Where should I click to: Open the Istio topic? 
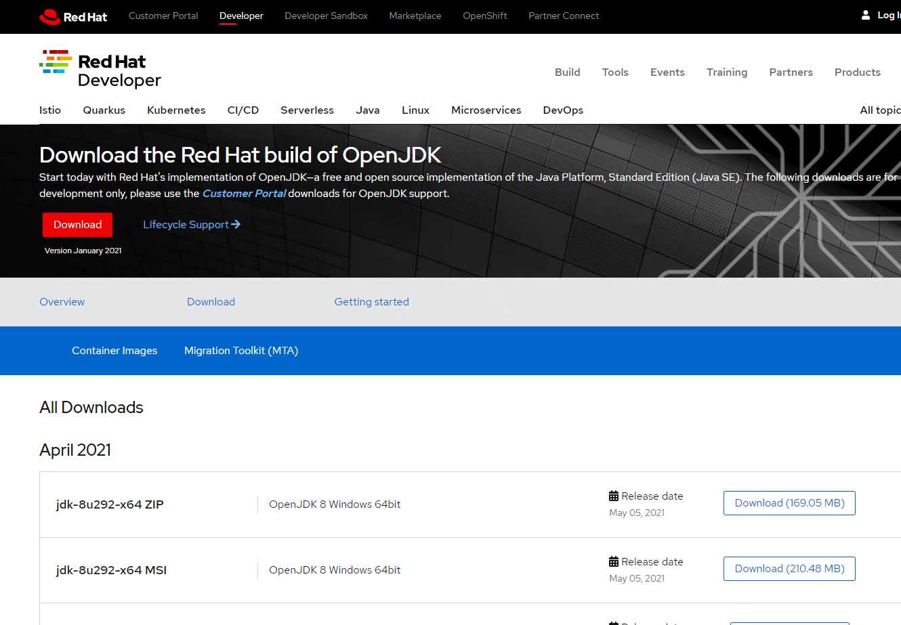click(50, 110)
